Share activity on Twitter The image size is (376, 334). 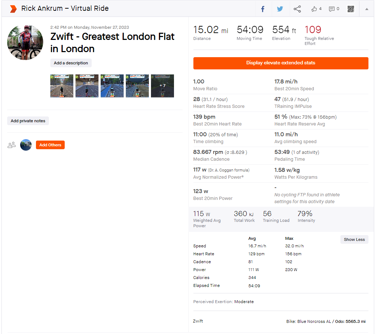(280, 9)
